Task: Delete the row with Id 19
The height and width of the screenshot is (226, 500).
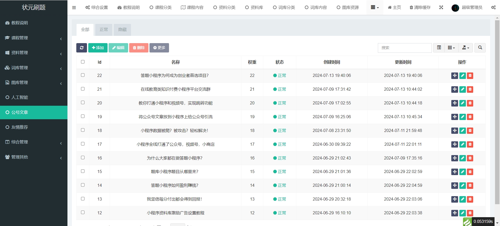Action: point(470,117)
